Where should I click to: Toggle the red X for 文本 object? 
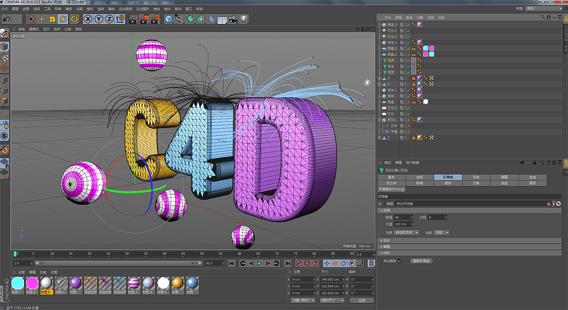coord(408,126)
